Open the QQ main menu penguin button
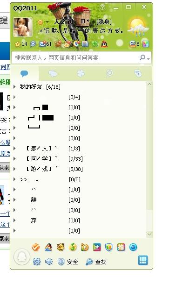 [x=21, y=257]
